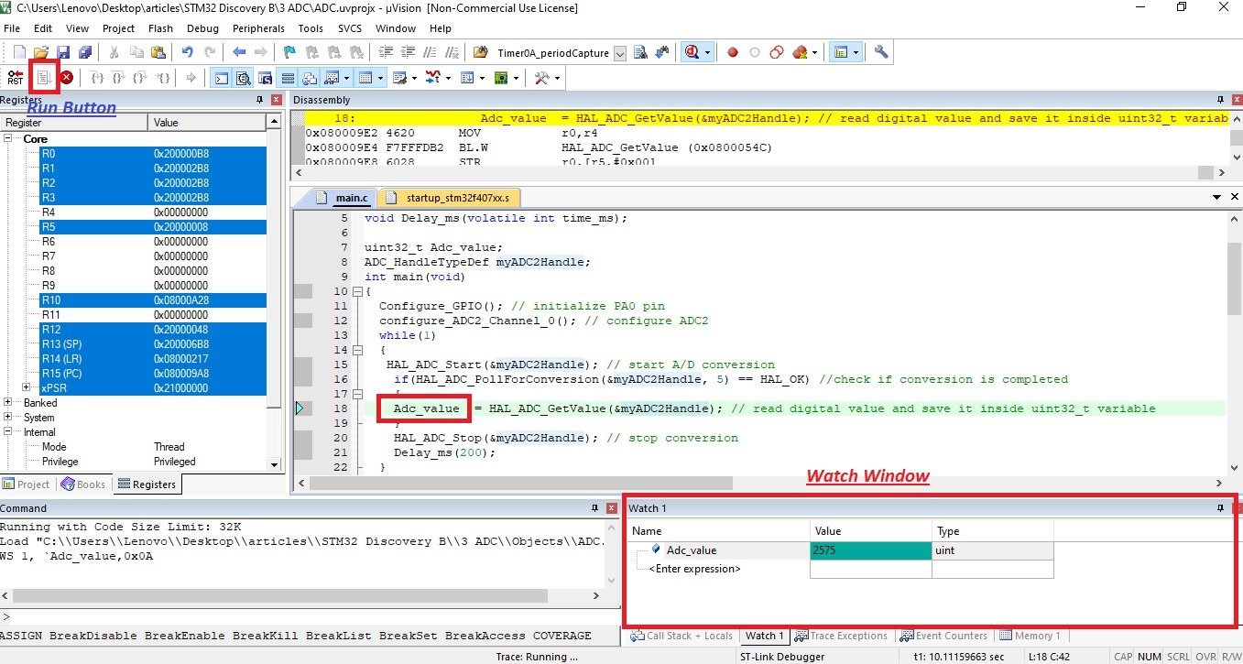This screenshot has width=1243, height=664.
Task: Insert a breakpoint using the red dot icon
Action: [733, 52]
